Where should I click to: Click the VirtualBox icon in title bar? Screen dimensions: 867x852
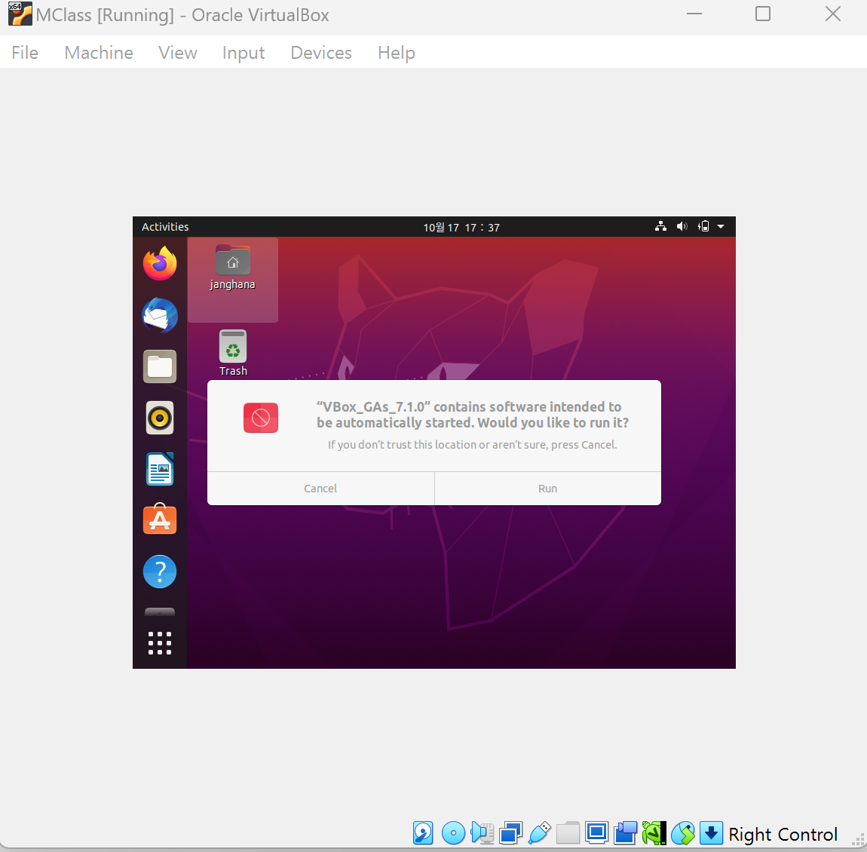20,14
